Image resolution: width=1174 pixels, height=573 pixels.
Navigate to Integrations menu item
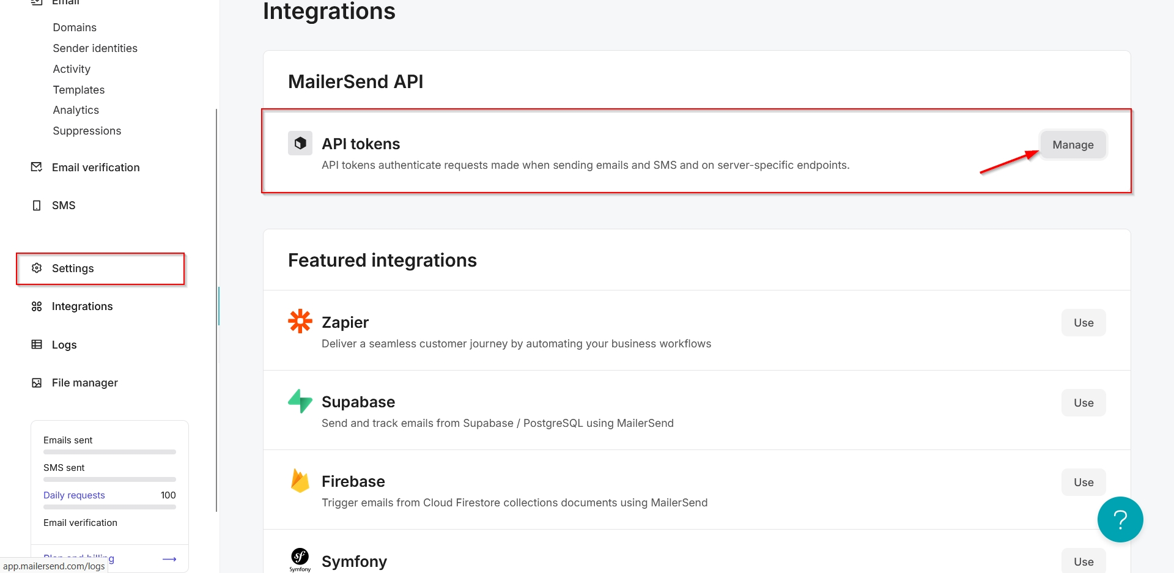(82, 306)
